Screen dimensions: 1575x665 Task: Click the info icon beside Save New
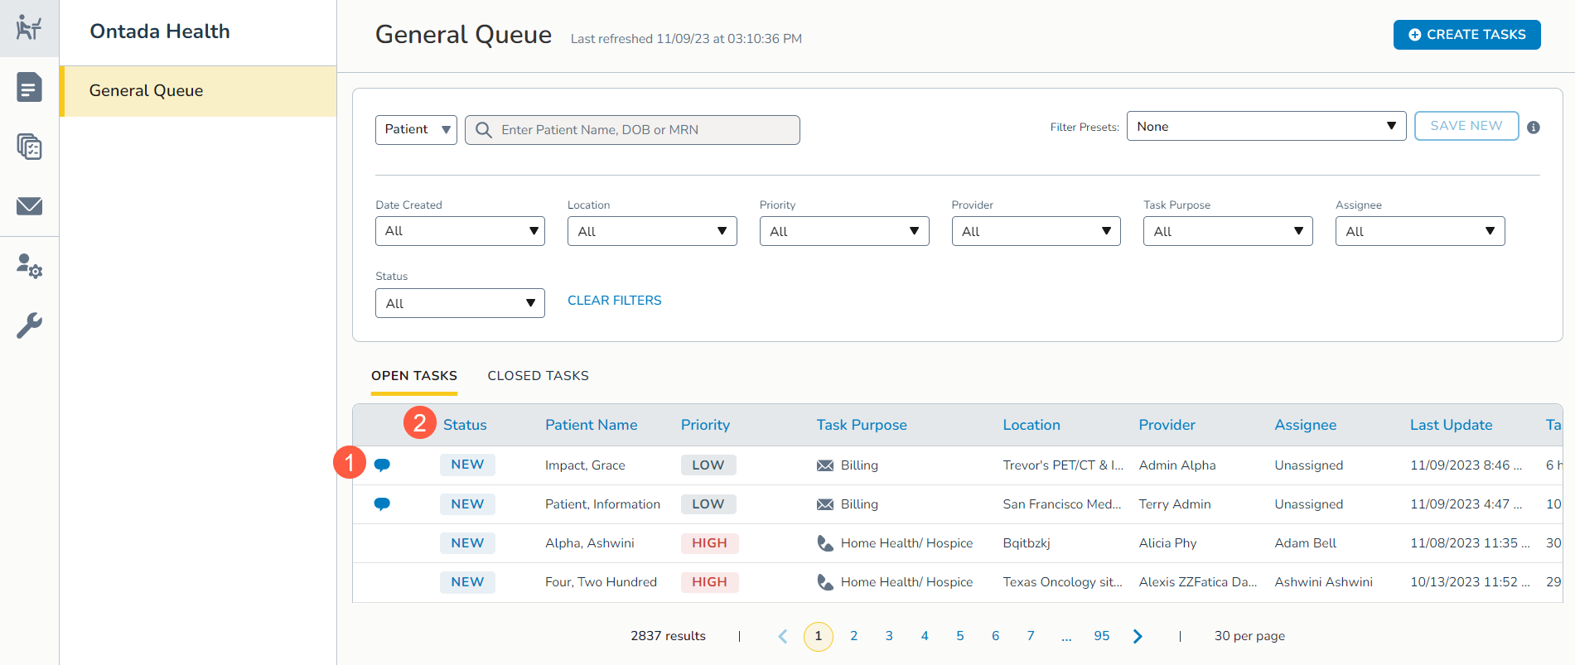click(x=1534, y=128)
